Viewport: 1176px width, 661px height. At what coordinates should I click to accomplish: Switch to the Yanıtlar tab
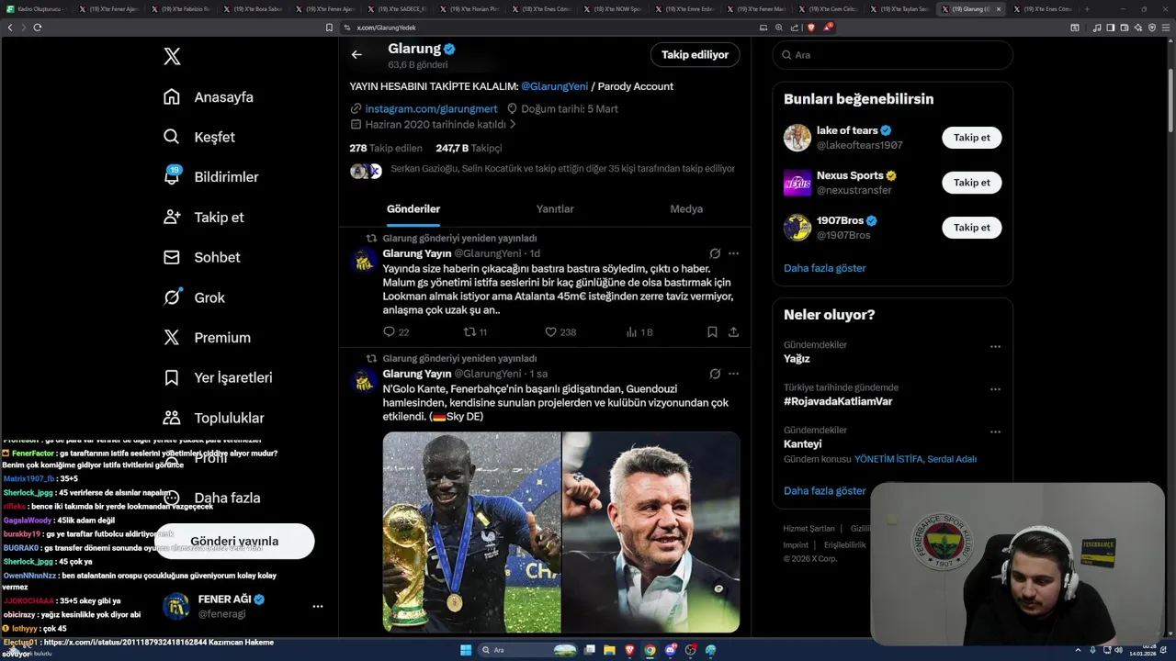[555, 209]
